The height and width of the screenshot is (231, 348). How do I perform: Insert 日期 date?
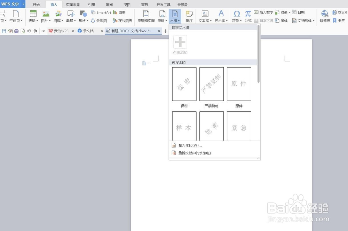pyautogui.click(x=298, y=13)
